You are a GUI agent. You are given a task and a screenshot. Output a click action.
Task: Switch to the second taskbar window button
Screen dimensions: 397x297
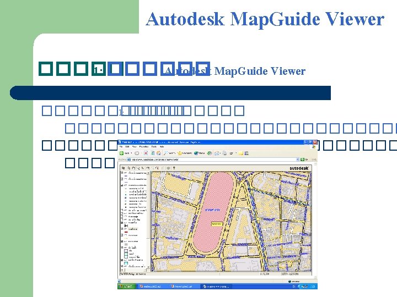[x=184, y=287]
